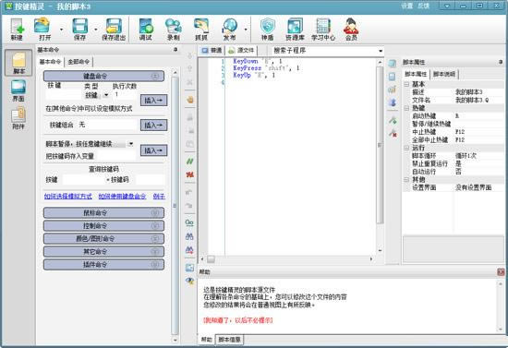Expand the 鼠标命令 section
Image resolution: width=508 pixels, height=348 pixels.
click(103, 212)
